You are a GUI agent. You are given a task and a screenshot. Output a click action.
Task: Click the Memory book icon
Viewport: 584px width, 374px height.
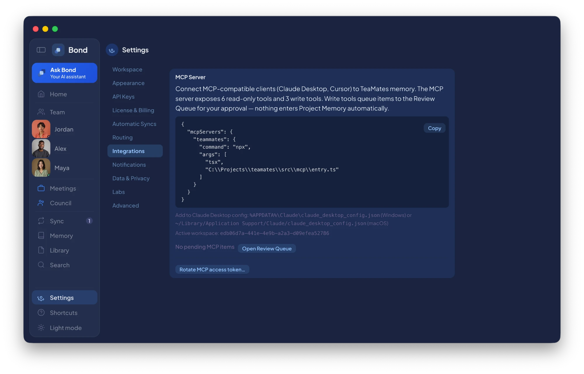coord(41,236)
